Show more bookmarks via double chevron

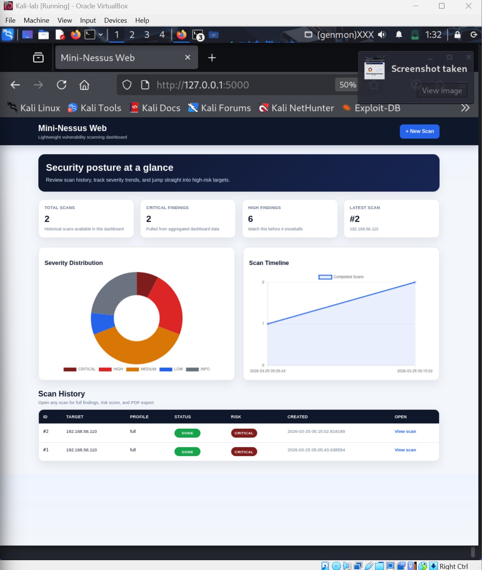point(465,108)
